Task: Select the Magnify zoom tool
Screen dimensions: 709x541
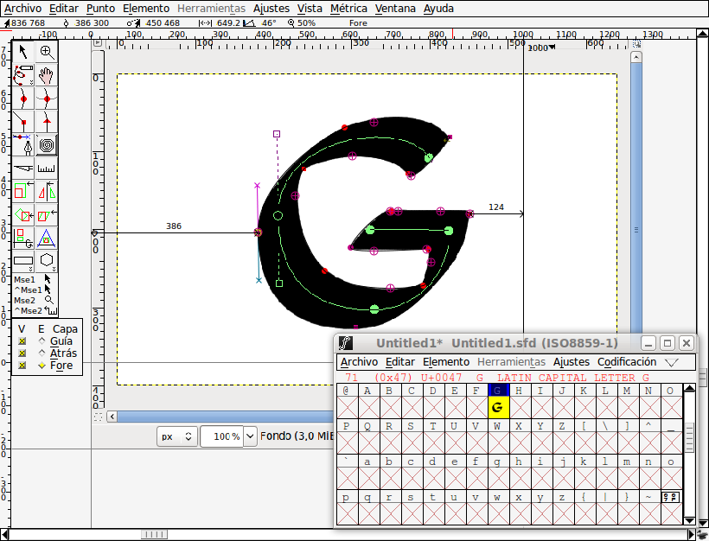Action: [47, 52]
